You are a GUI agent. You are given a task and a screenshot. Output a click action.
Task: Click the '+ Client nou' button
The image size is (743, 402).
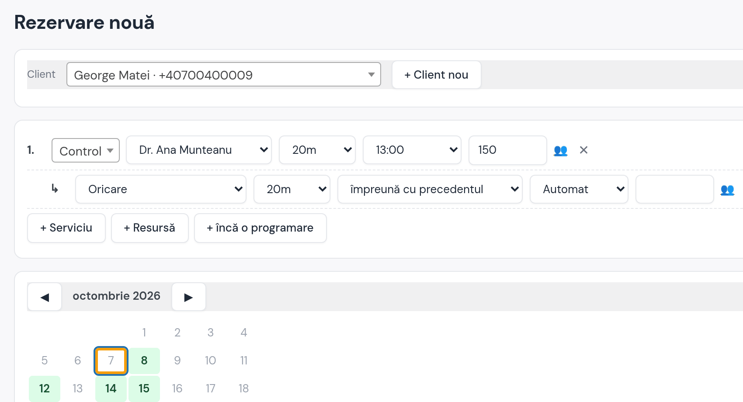[437, 75]
